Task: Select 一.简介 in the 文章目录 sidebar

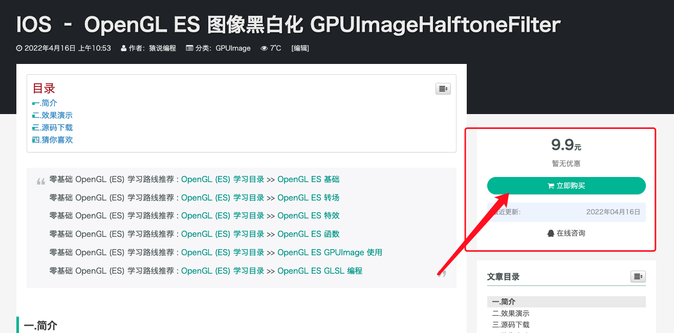Action: point(504,301)
